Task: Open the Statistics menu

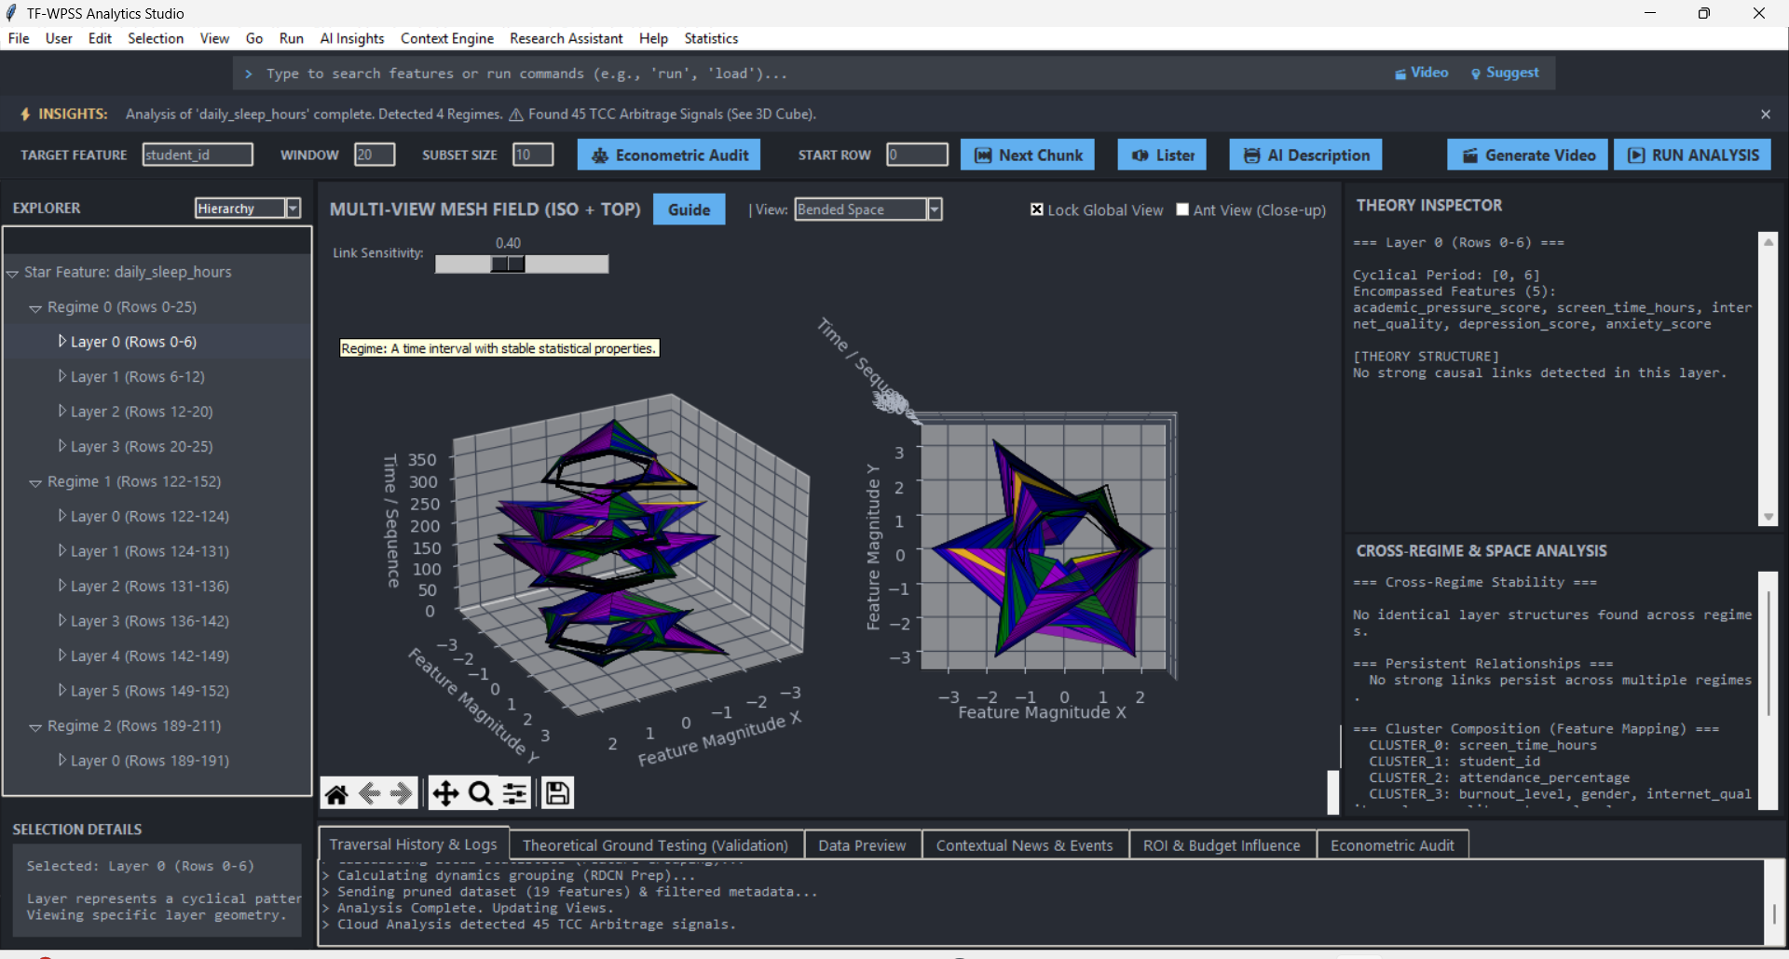Action: click(x=711, y=38)
